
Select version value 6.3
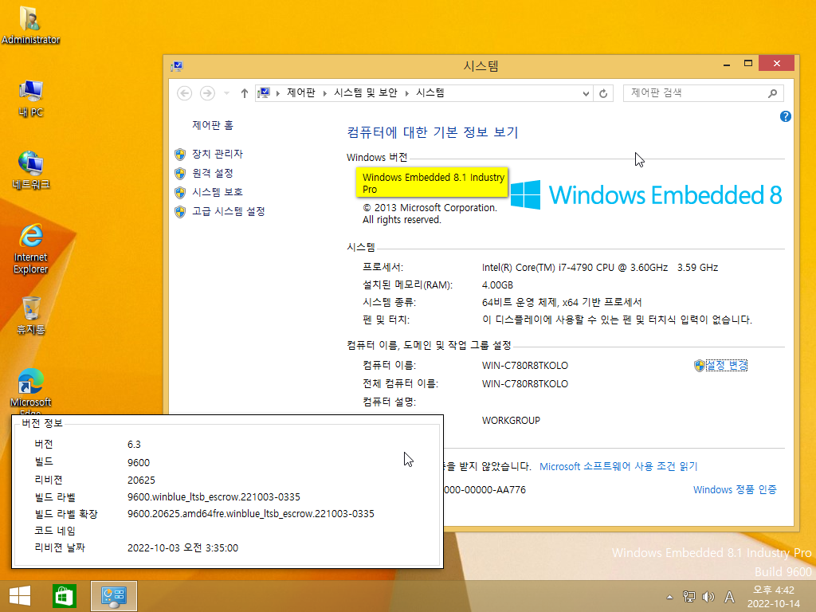coord(134,445)
